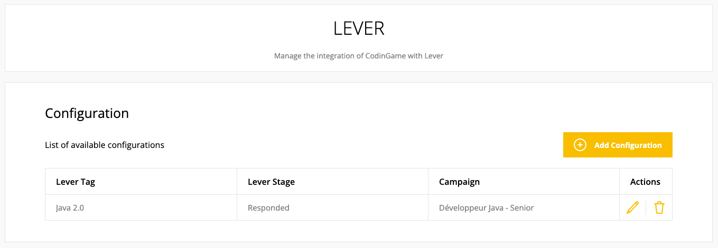Click the word Lever ending the subtitle
This screenshot has height=248, width=718.
pyautogui.click(x=433, y=55)
